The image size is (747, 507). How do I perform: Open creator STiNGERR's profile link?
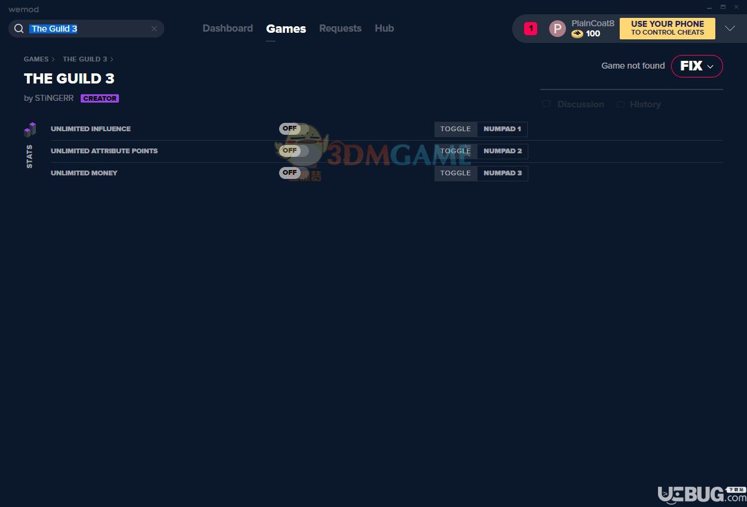(x=54, y=98)
